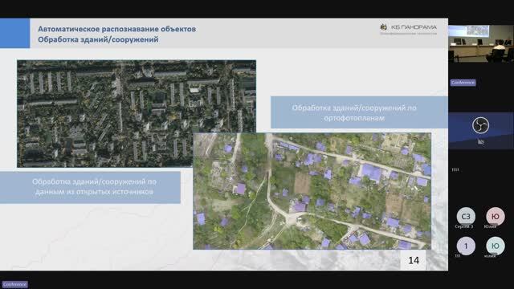
Task: Click the subtitle 'Обработка зданий/сооружений' in the header
Action: click(98, 39)
